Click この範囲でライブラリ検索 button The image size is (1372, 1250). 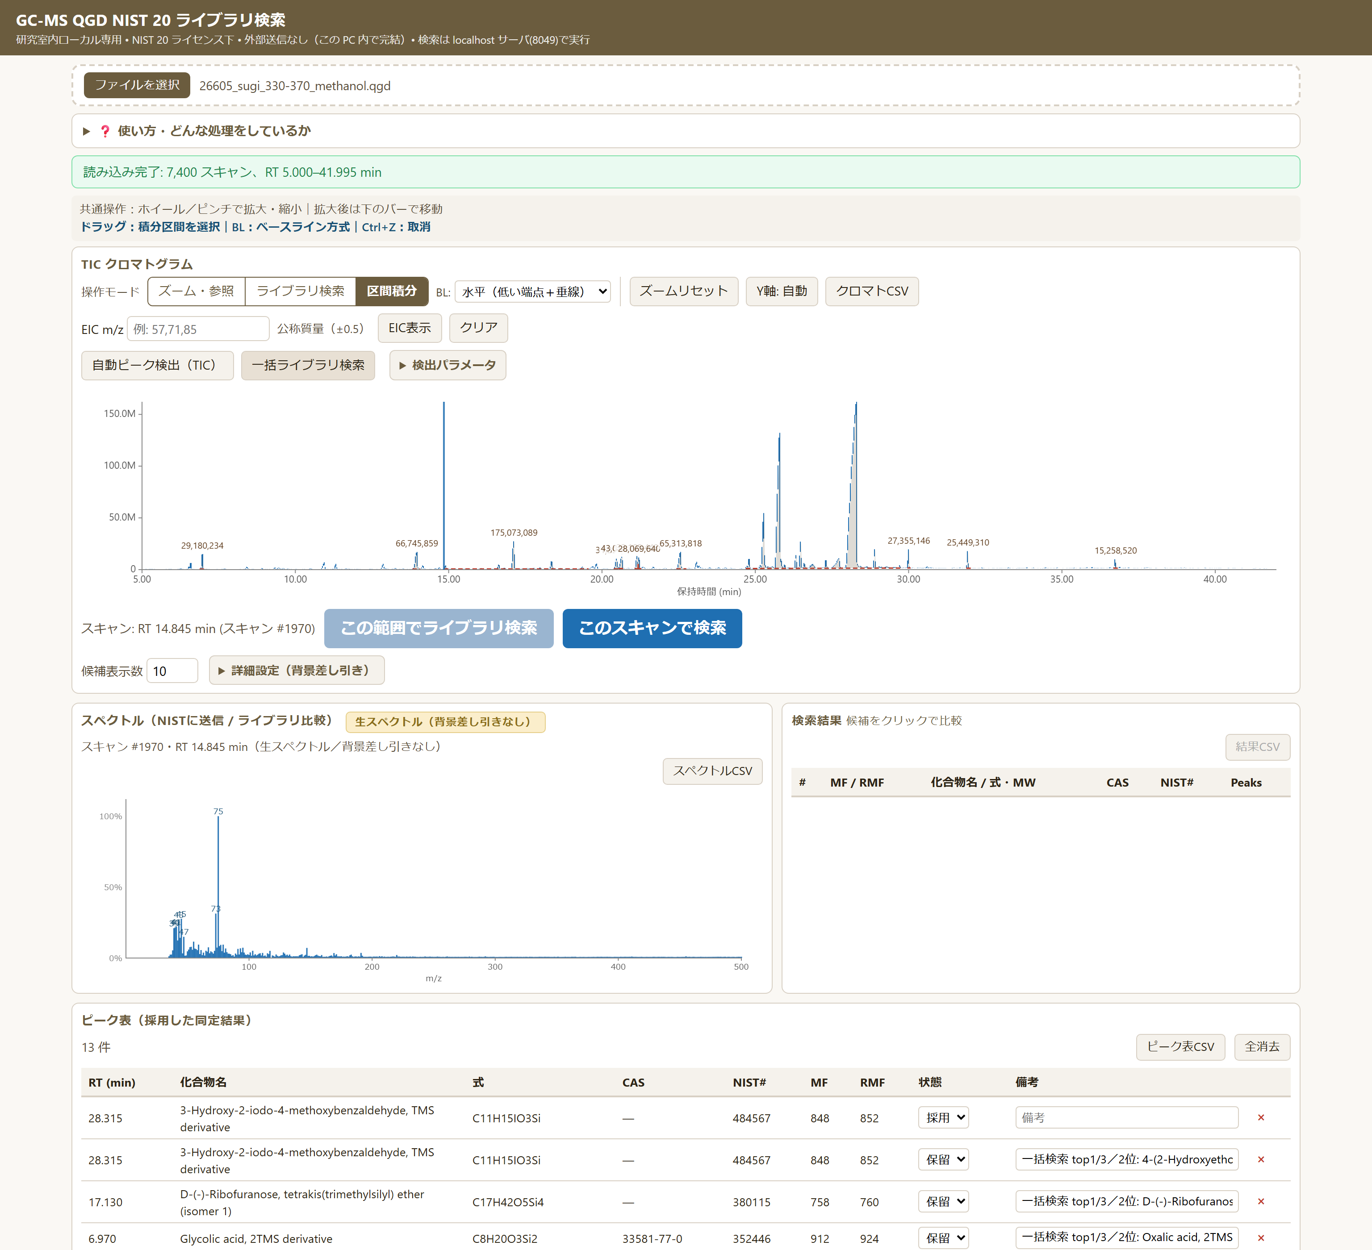(x=439, y=629)
